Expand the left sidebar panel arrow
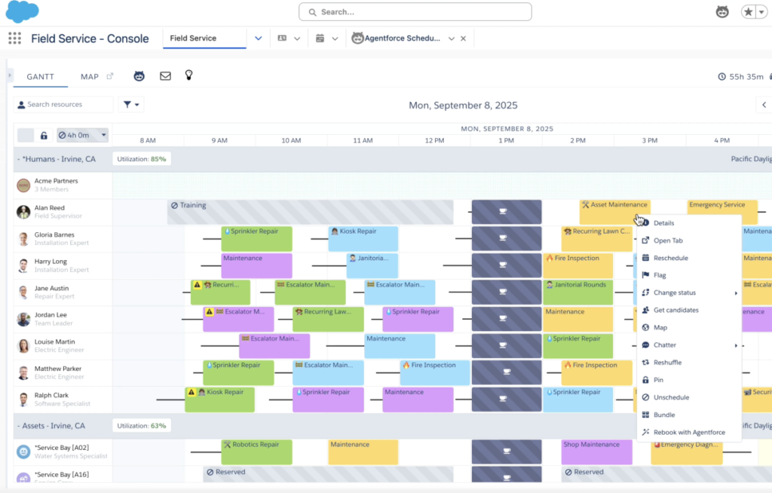The height and width of the screenshot is (493, 772). click(x=9, y=75)
